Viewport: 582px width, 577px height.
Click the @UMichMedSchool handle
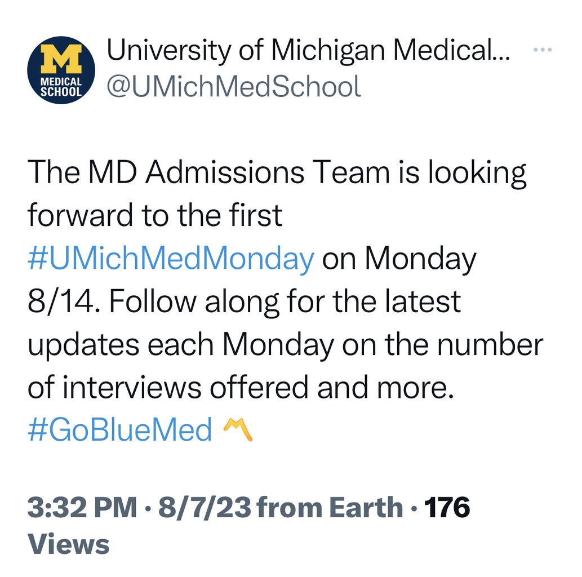tap(233, 87)
